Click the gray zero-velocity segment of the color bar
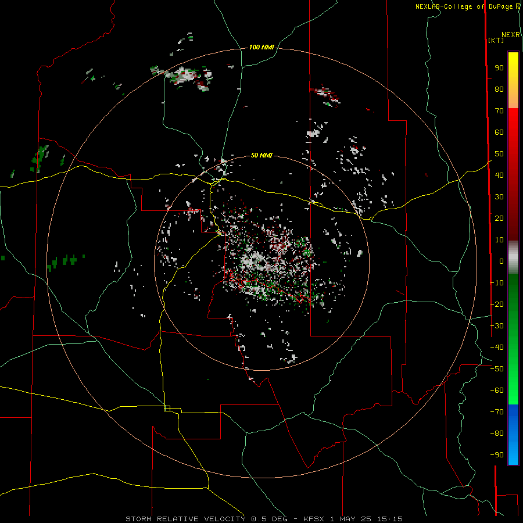523x523 pixels. 513,257
